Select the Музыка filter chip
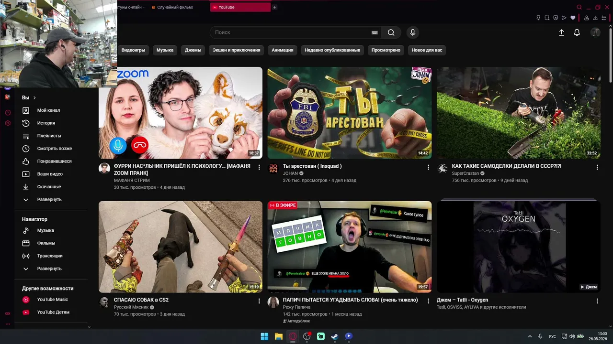The height and width of the screenshot is (344, 613). tap(165, 50)
